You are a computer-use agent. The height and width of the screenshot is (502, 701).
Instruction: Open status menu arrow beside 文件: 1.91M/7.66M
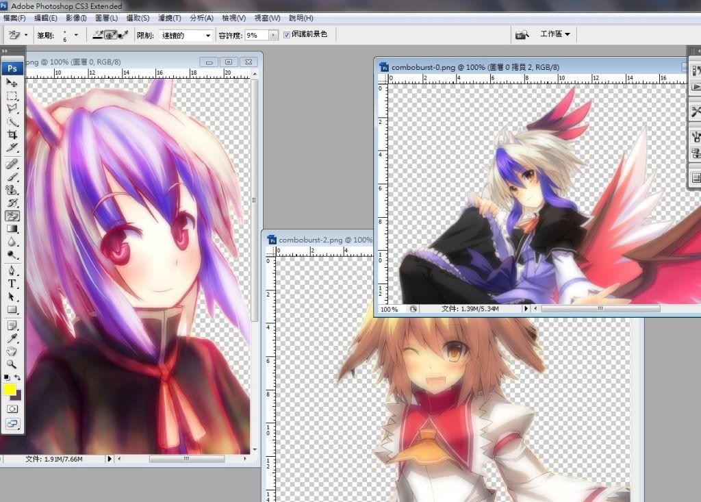tap(109, 459)
